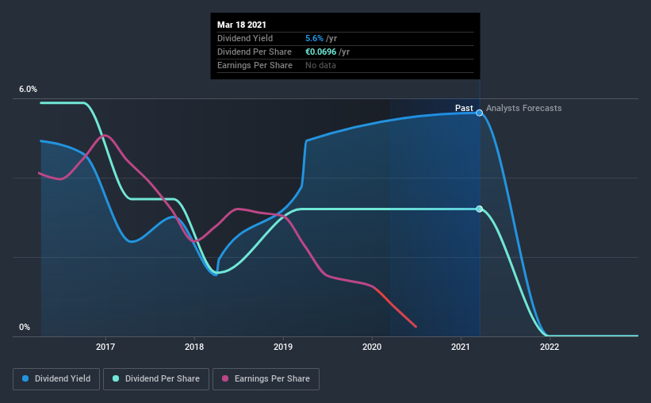The width and height of the screenshot is (651, 403).
Task: Click the 5.6% dividend yield value
Action: (x=314, y=38)
